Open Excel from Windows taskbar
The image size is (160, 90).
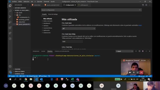72,79
